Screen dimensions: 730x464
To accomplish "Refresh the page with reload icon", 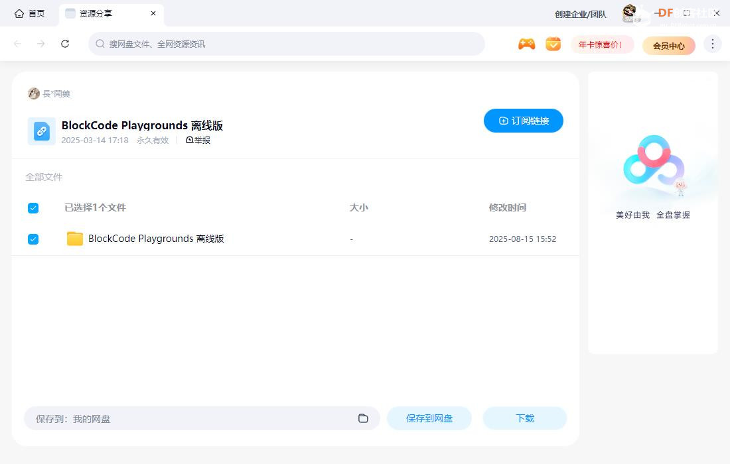I will tap(65, 44).
